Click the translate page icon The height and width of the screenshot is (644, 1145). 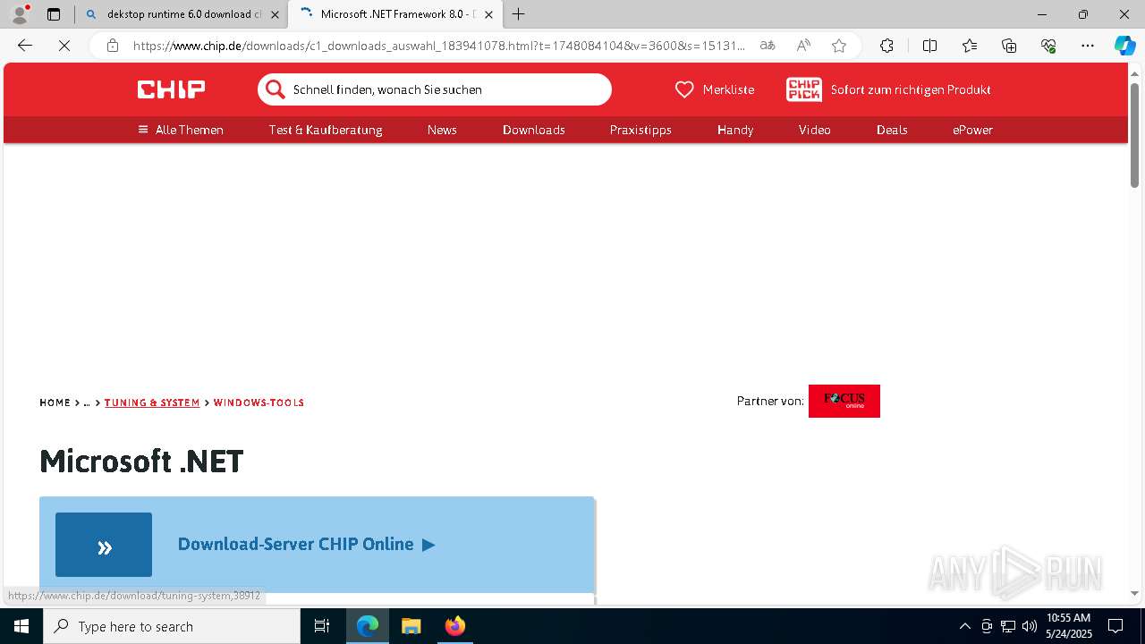[768, 46]
